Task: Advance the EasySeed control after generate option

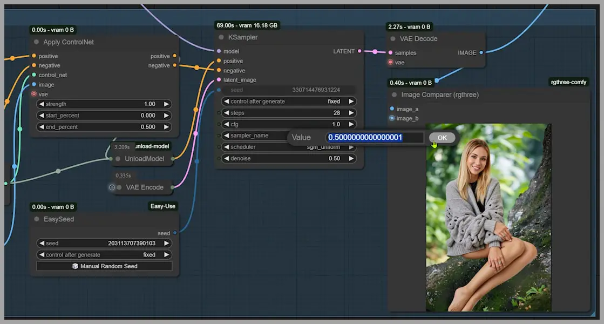Action: point(166,255)
